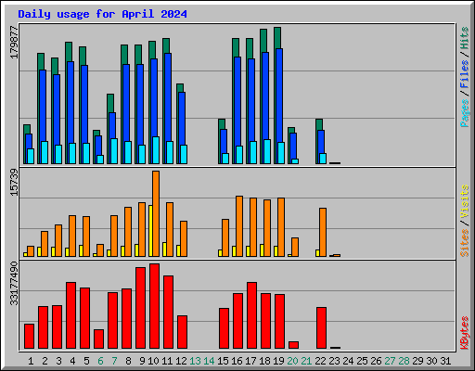This screenshot has height=371, width=475.
Task: Click day label 3 on x-axis
Action: (x=58, y=361)
